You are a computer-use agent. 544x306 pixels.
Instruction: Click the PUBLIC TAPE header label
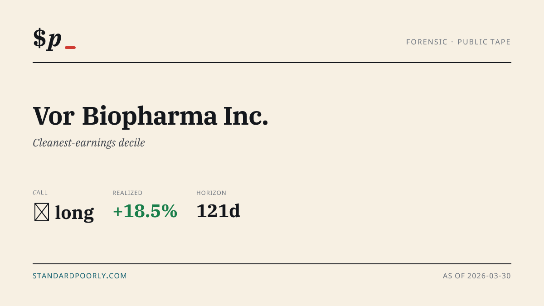tap(484, 42)
